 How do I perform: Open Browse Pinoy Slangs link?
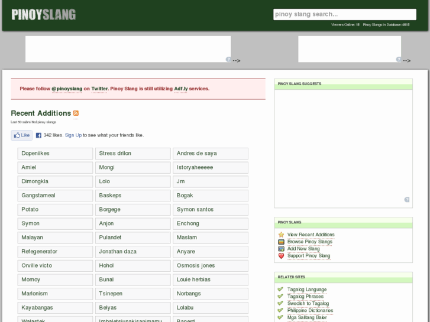pyautogui.click(x=309, y=242)
